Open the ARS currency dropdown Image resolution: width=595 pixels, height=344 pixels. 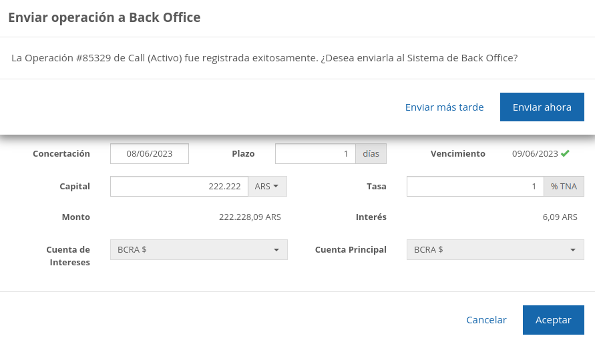(x=267, y=187)
